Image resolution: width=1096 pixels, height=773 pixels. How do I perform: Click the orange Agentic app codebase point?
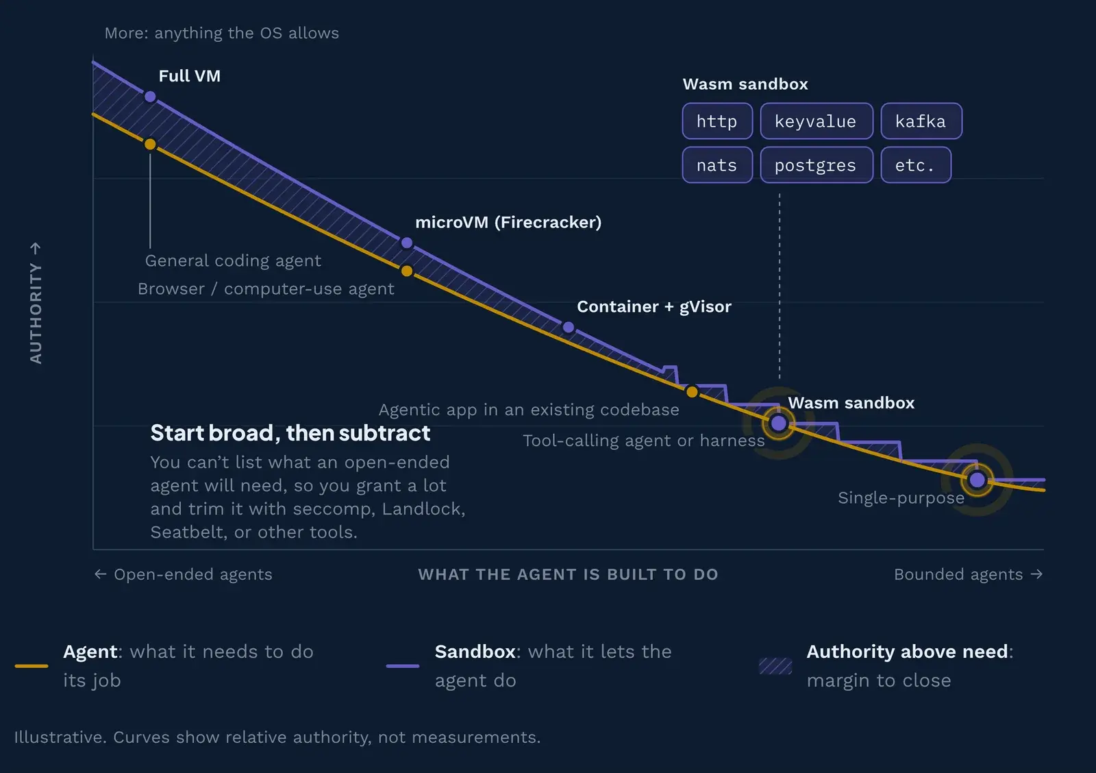[x=692, y=392]
